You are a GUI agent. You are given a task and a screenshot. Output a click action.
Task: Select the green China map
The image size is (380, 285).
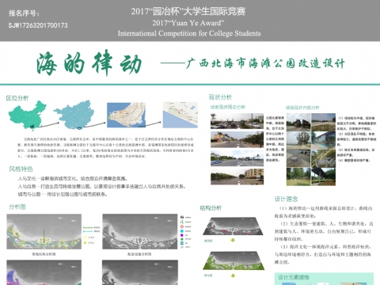[x=27, y=116]
